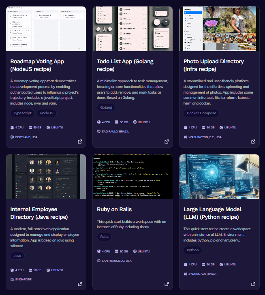Select the Typescript tag
Screen dimensions: 265x295
[x=23, y=113]
